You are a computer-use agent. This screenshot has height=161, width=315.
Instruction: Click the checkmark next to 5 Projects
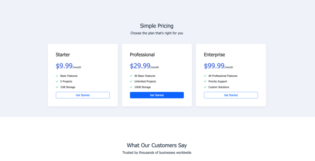coord(57,82)
